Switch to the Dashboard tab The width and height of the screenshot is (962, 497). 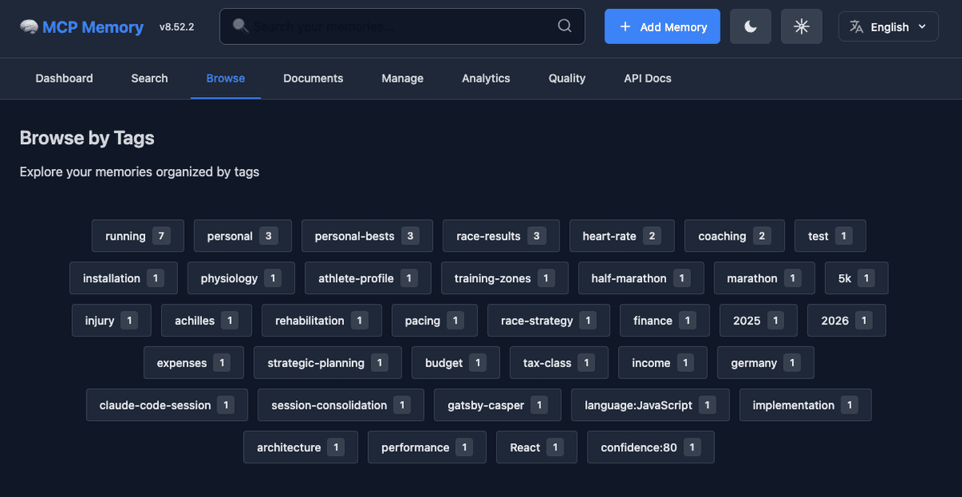(x=64, y=78)
